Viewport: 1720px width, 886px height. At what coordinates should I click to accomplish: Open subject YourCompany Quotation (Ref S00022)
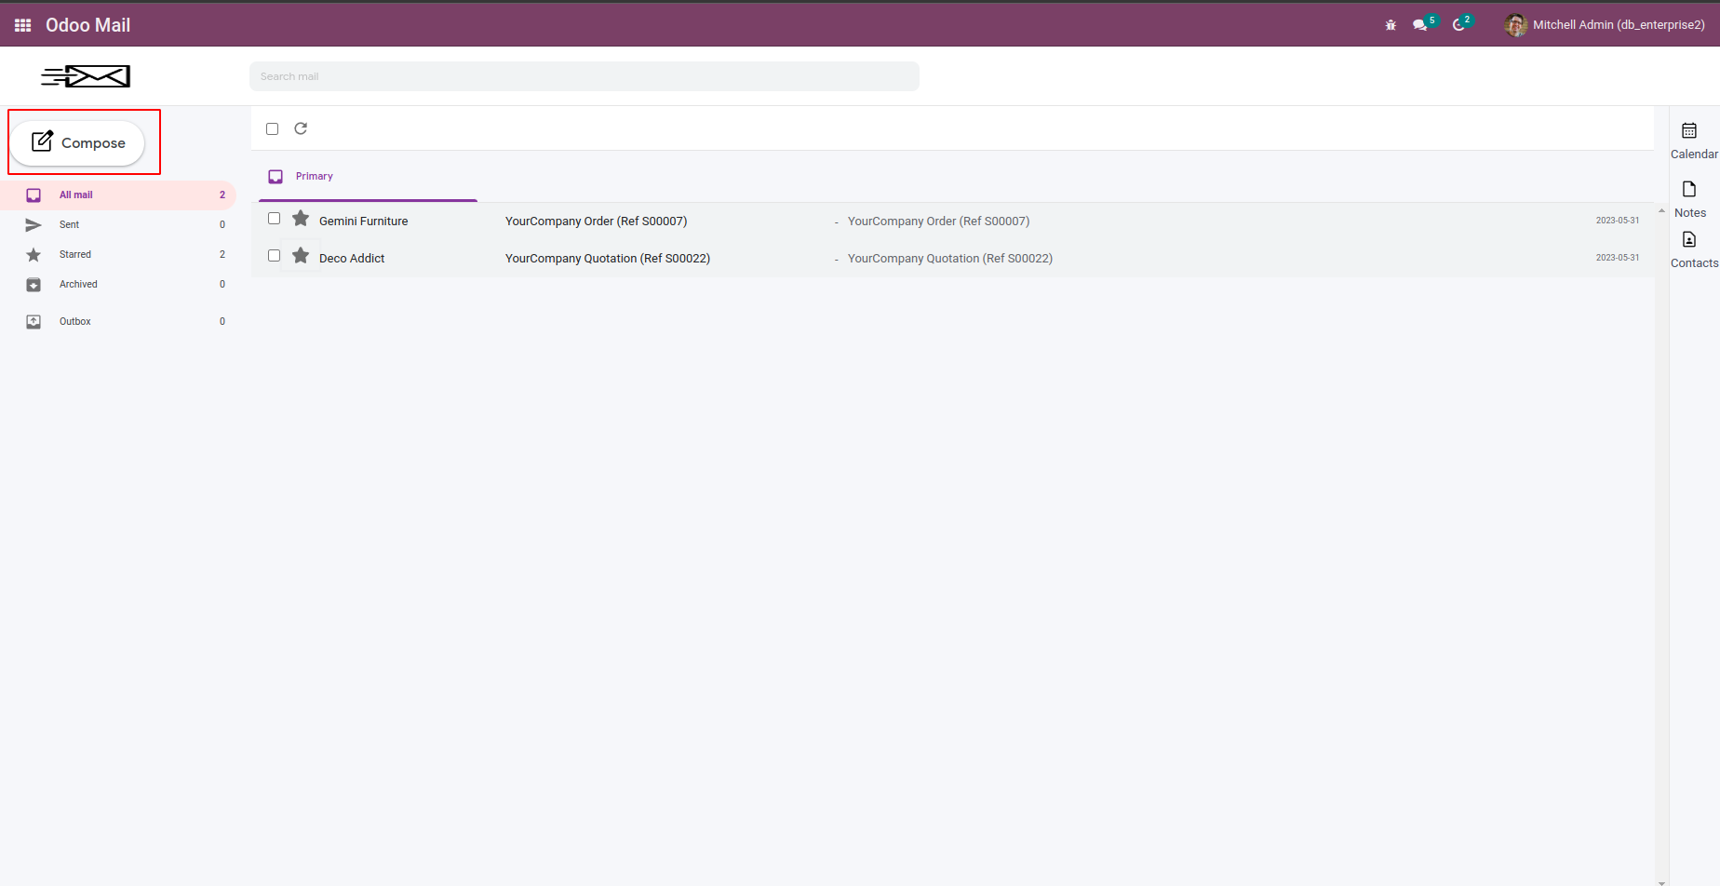pyautogui.click(x=608, y=259)
